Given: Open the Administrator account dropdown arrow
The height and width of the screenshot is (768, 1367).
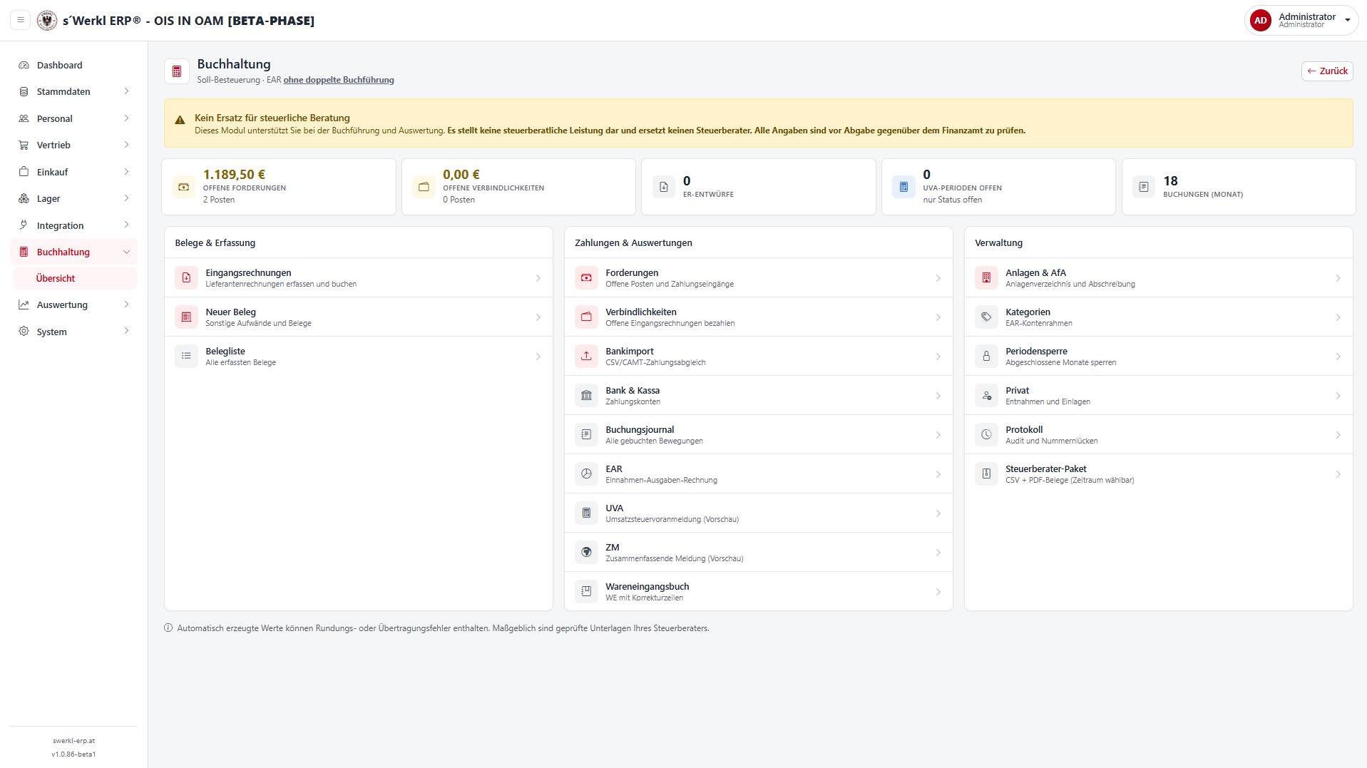Looking at the screenshot, I should 1347,21.
